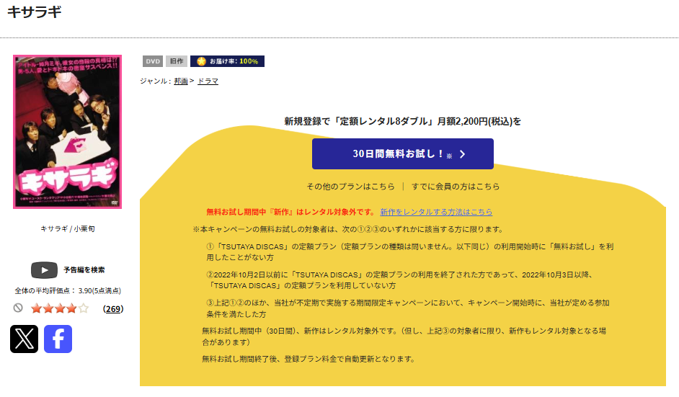Click condition ③ 期間限定キャンペーン paragraph
Screen dimensions: 679x397
(x=408, y=308)
